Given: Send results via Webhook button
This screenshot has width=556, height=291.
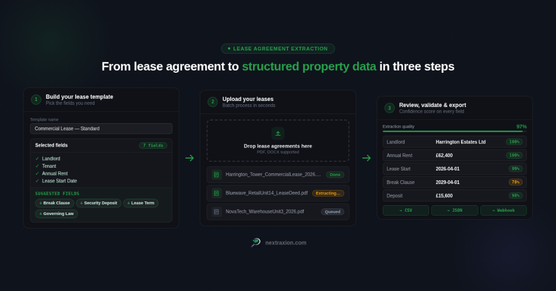Looking at the screenshot, I should (x=503, y=211).
